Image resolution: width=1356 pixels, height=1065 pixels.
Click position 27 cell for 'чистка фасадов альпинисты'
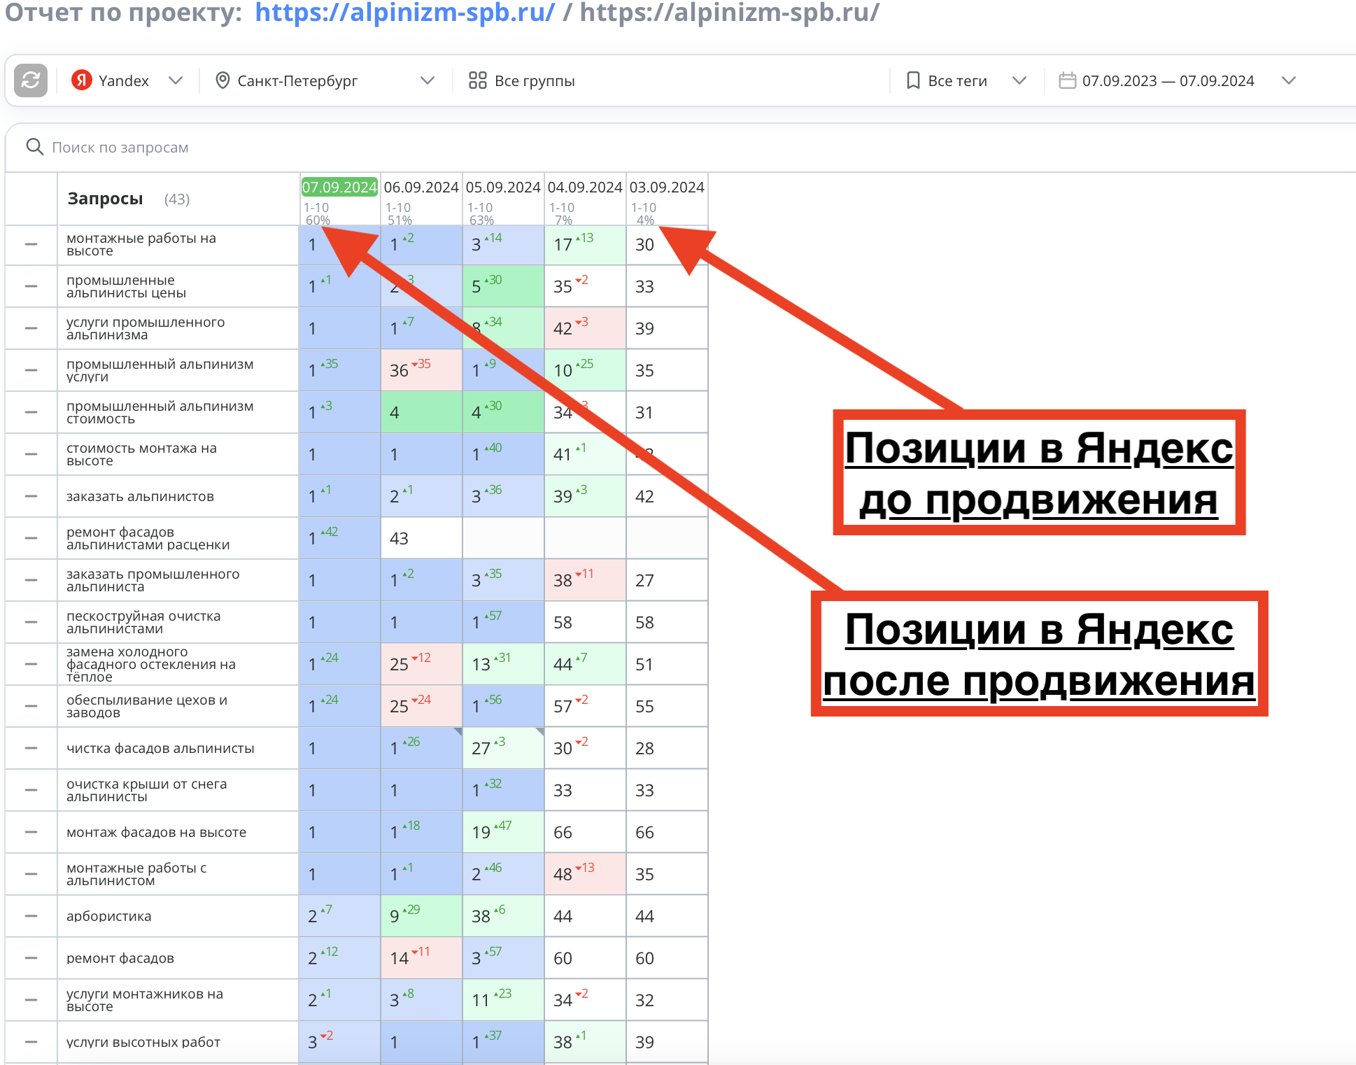click(x=503, y=748)
